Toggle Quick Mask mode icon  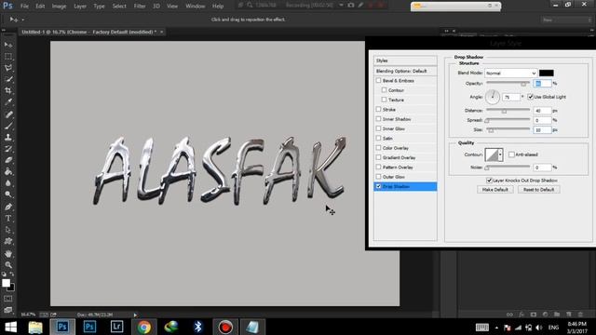click(8, 299)
